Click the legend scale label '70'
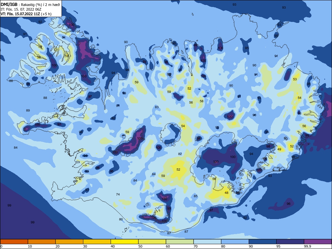The image size is (332, 249). click(x=196, y=246)
